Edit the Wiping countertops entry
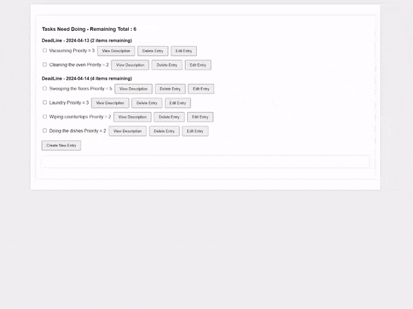The height and width of the screenshot is (309, 413). click(x=200, y=117)
